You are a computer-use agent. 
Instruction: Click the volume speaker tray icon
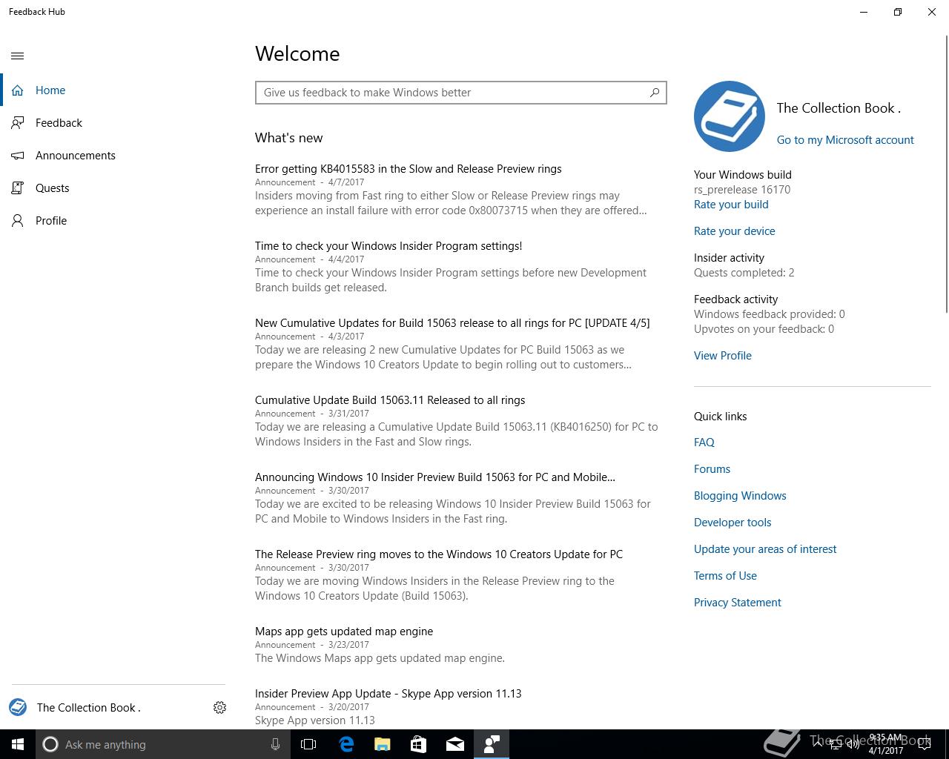pos(853,744)
